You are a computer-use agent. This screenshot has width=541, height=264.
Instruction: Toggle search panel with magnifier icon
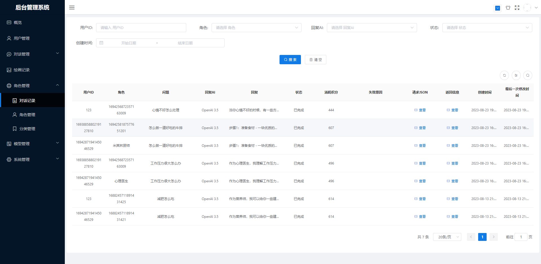click(x=527, y=76)
